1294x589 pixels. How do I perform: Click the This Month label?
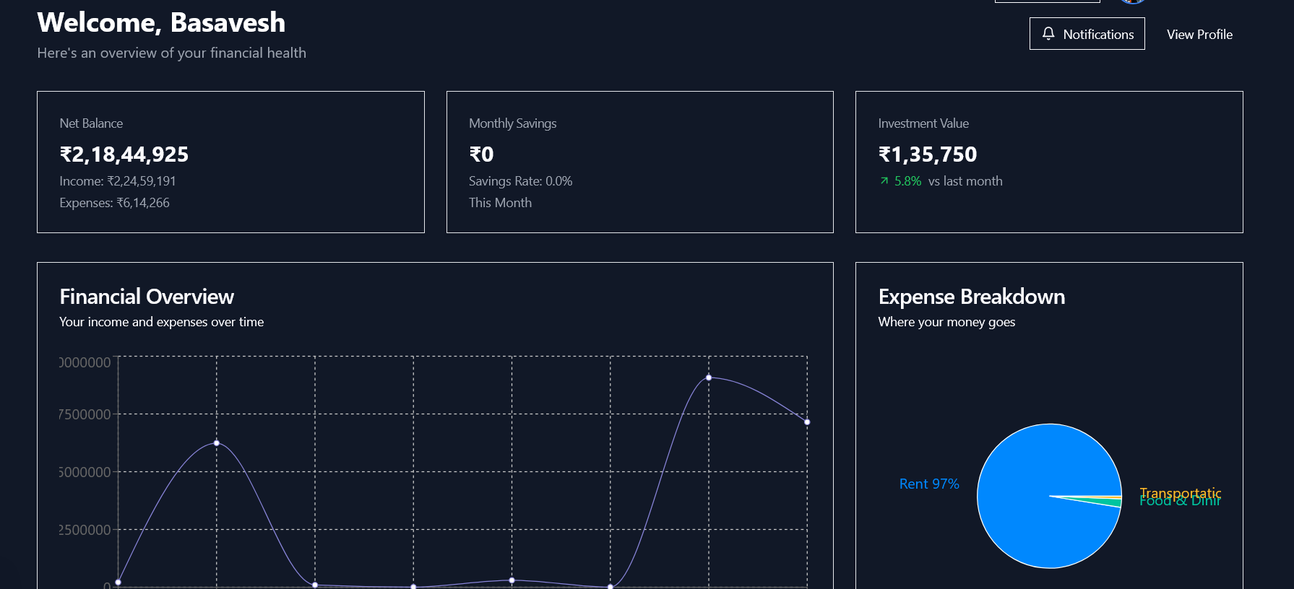(x=500, y=203)
